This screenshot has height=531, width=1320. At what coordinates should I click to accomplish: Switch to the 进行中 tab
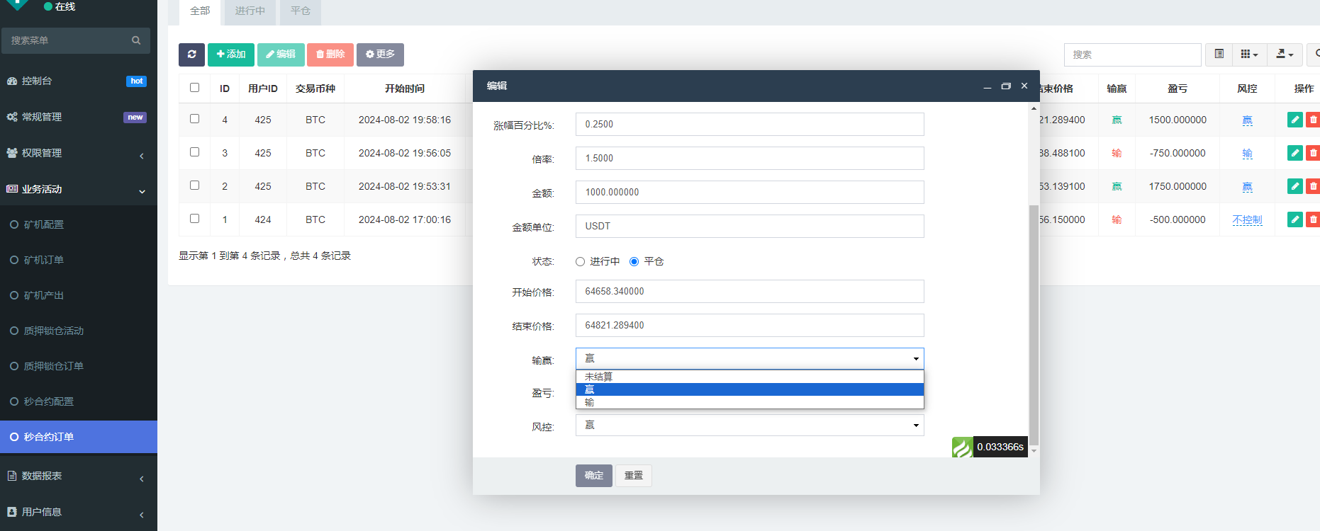(x=250, y=11)
